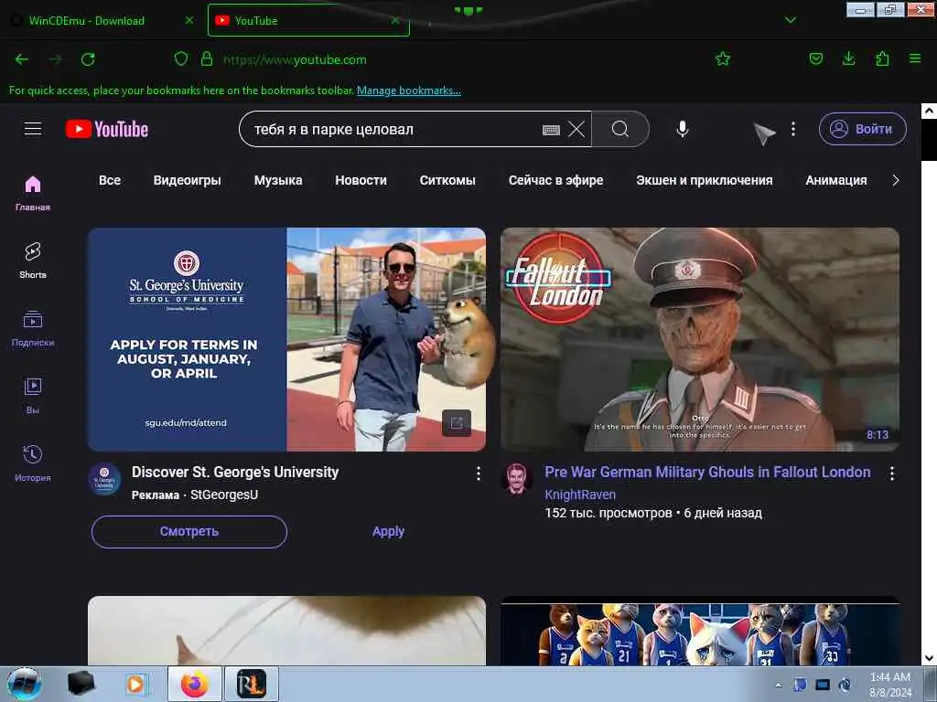Open Shorts from the sidebar
937x702 pixels.
(33, 261)
